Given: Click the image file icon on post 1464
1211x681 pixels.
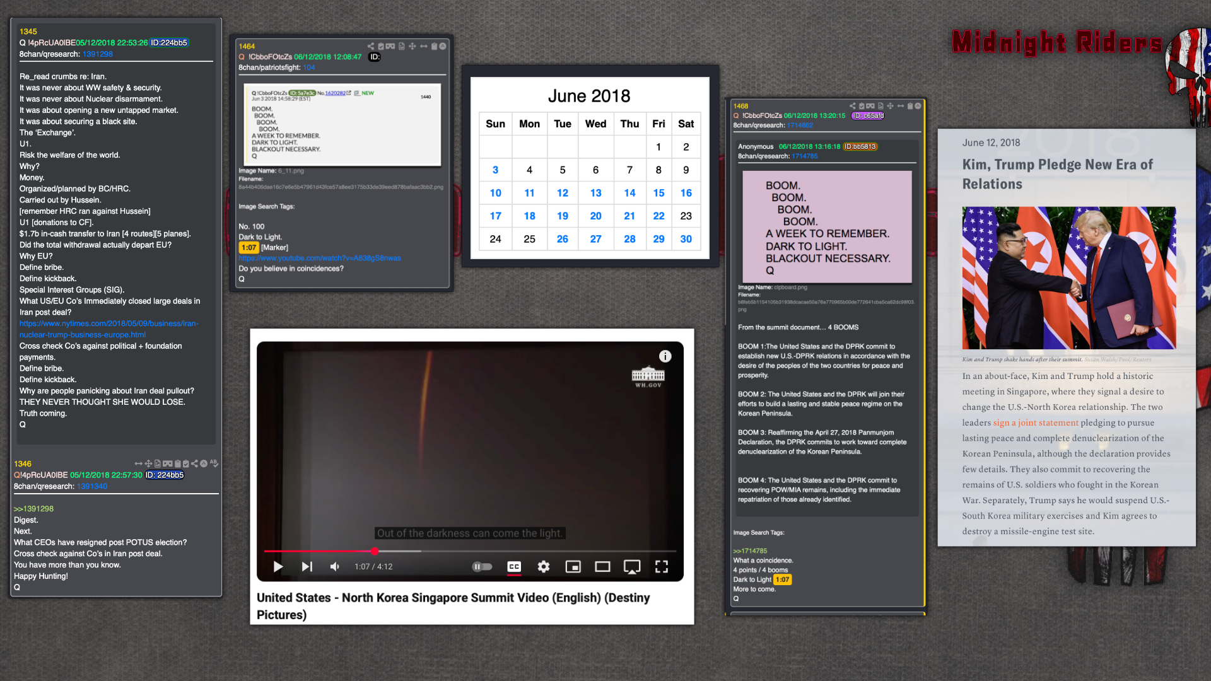Looking at the screenshot, I should point(402,46).
